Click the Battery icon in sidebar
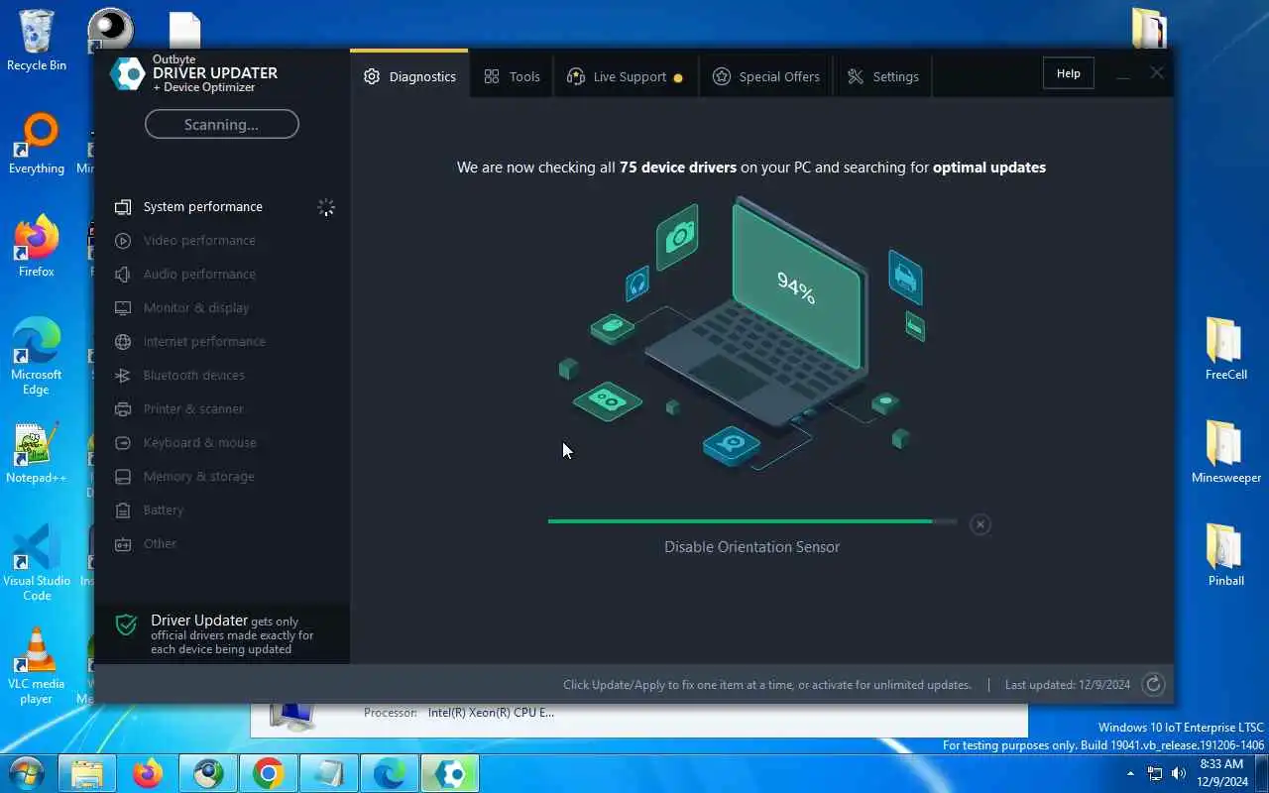This screenshot has width=1269, height=793. 123,510
